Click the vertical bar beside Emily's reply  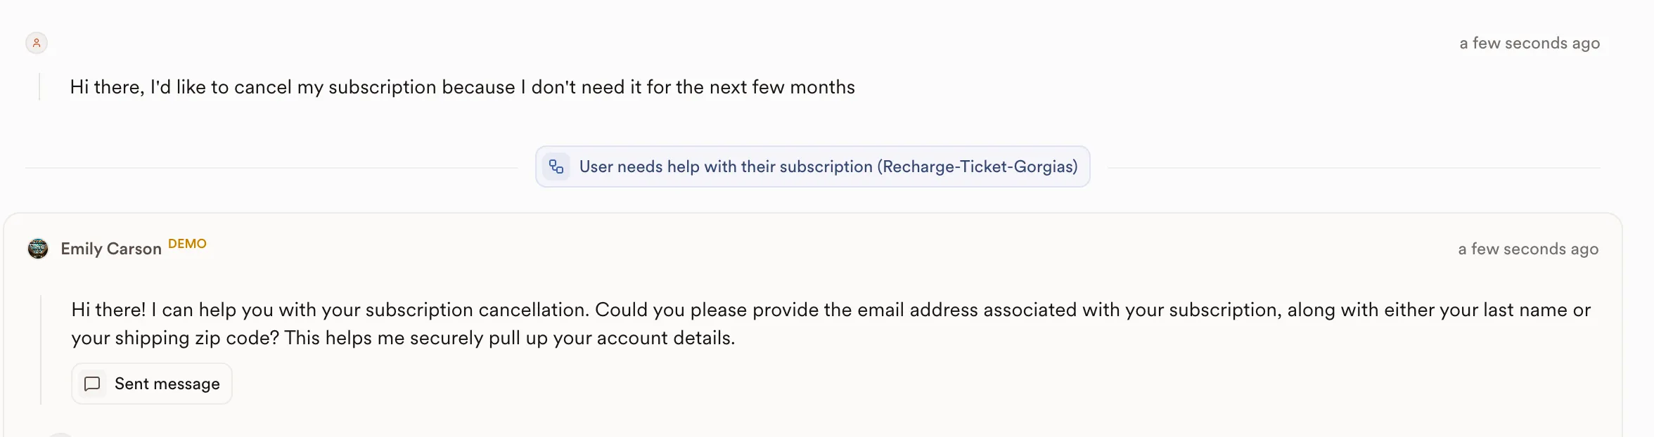click(x=41, y=349)
